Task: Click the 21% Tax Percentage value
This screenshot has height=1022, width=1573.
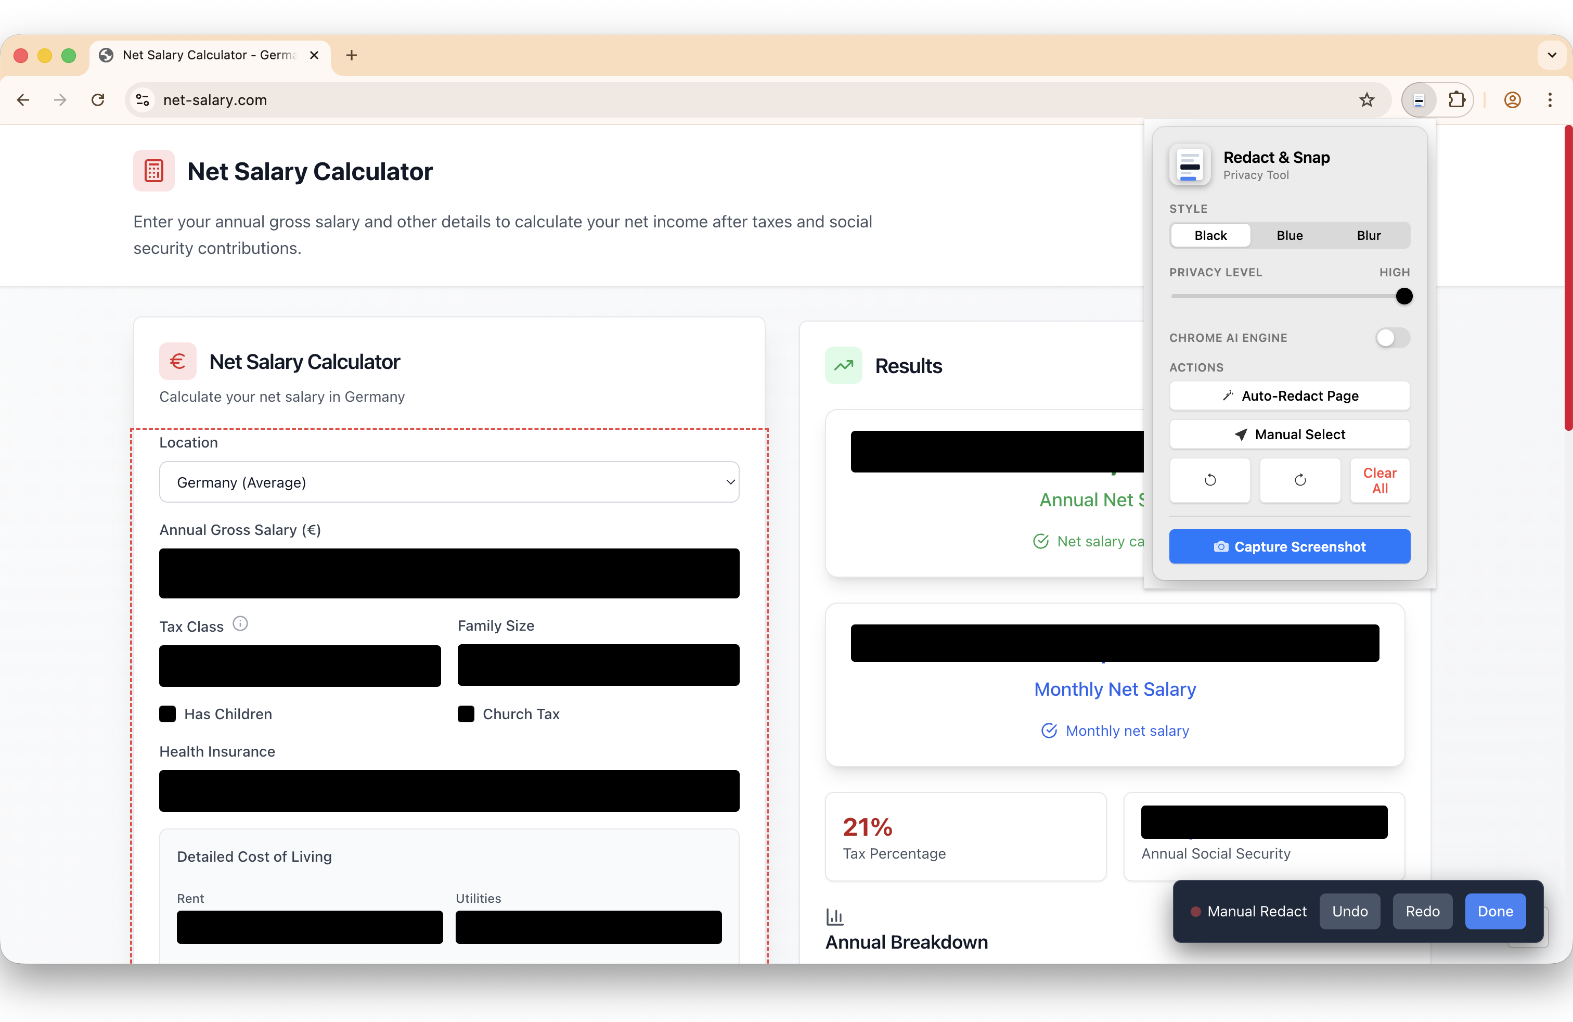Action: tap(867, 826)
